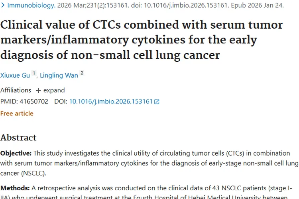Click the chevron before the Immunobiology journal name
The height and width of the screenshot is (199, 299).
pos(3,6)
